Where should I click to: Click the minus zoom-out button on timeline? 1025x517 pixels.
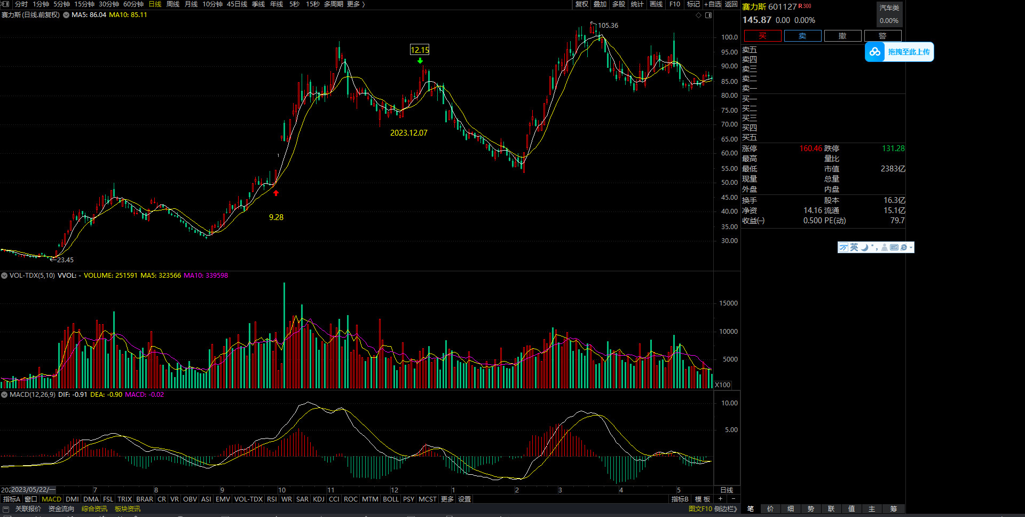coord(733,499)
